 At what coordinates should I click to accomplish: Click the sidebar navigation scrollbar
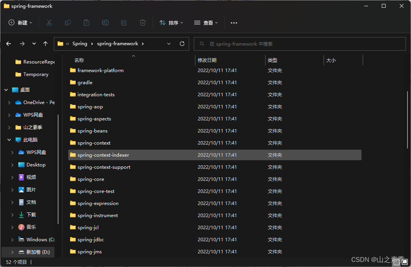pyautogui.click(x=58, y=169)
